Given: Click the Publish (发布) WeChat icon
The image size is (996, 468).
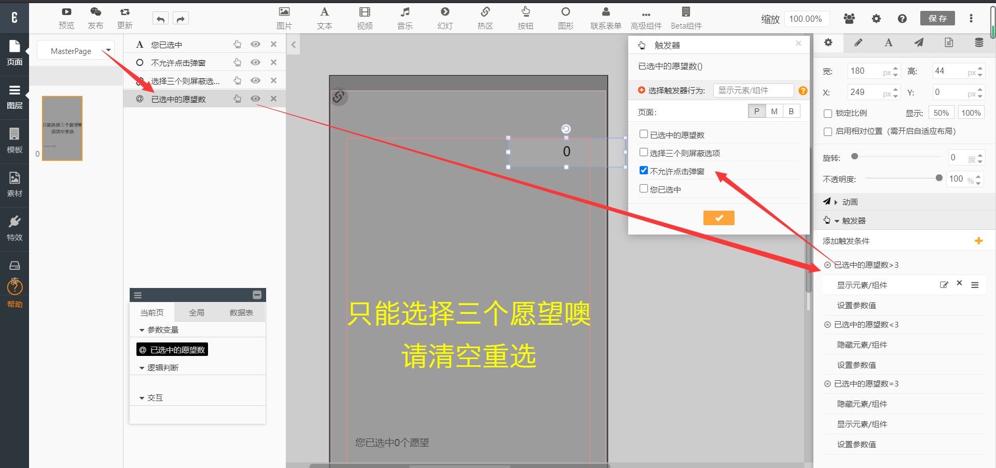Looking at the screenshot, I should [x=95, y=18].
